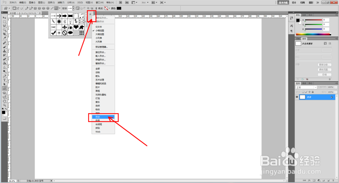Select the Rectangular Marquee tool
Viewport: 339px width, 183px height.
pyautogui.click(x=4, y=22)
